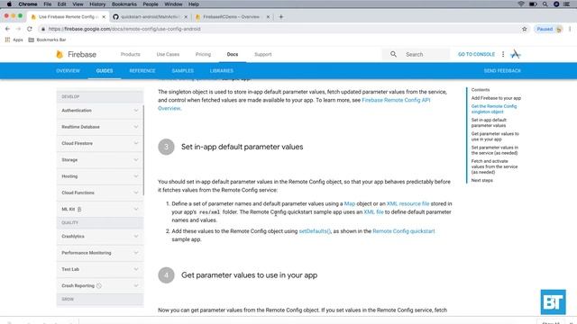The height and width of the screenshot is (324, 577).
Task: Expand the Test Lab section
Action: pyautogui.click(x=100, y=269)
